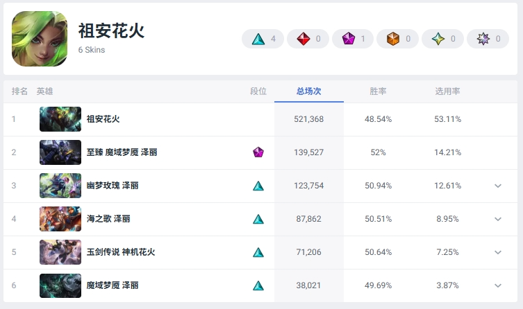The height and width of the screenshot is (309, 523).
Task: Open the 玉剑传说 神机花火 skin thumbnail
Action: 60,252
